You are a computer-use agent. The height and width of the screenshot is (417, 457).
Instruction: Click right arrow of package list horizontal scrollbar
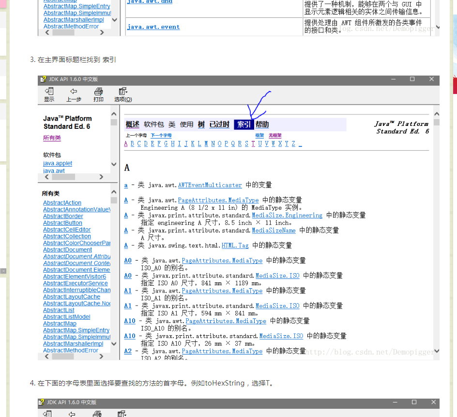coord(101,177)
